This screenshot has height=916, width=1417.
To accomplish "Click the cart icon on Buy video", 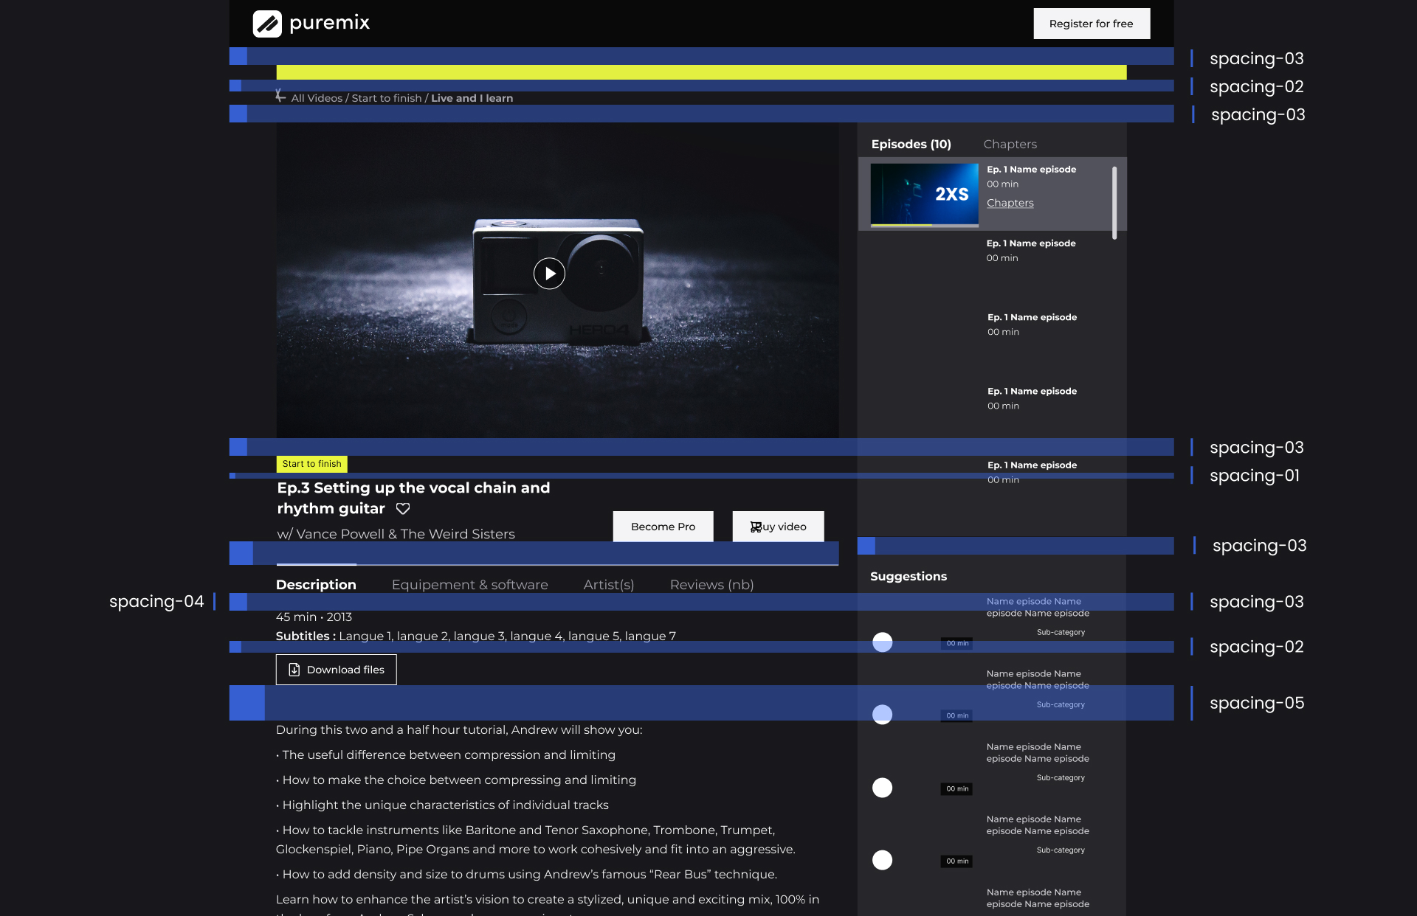I will (756, 527).
